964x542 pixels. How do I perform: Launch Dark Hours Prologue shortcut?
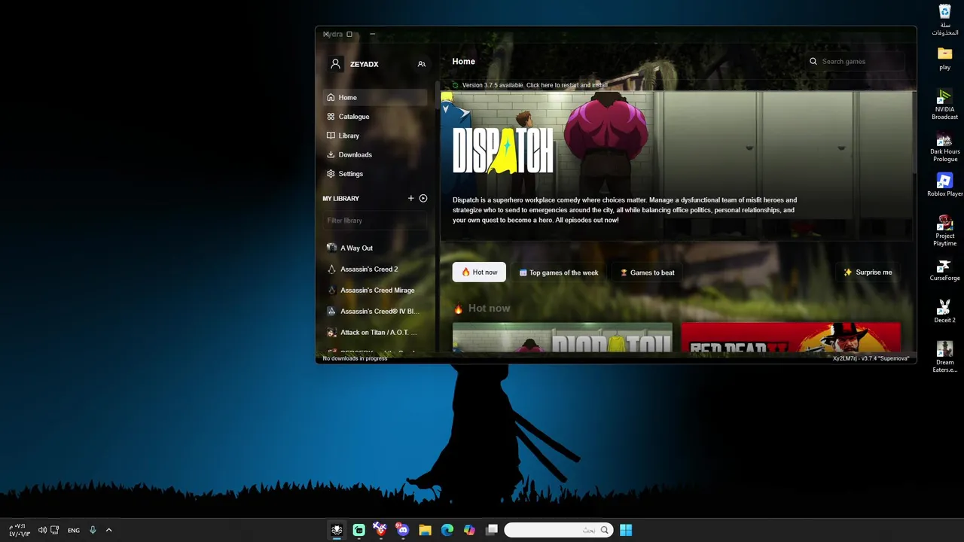[944, 147]
